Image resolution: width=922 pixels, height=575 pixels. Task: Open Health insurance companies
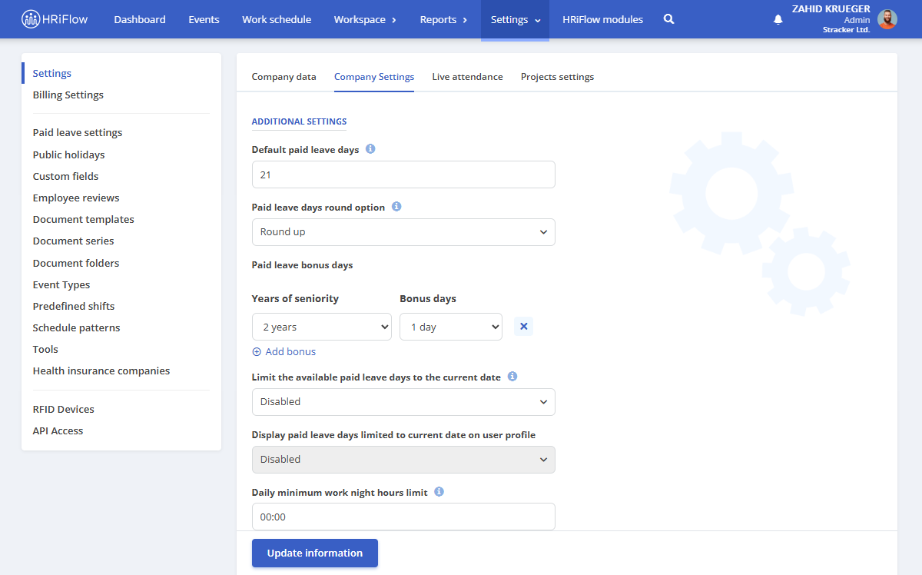[101, 371]
